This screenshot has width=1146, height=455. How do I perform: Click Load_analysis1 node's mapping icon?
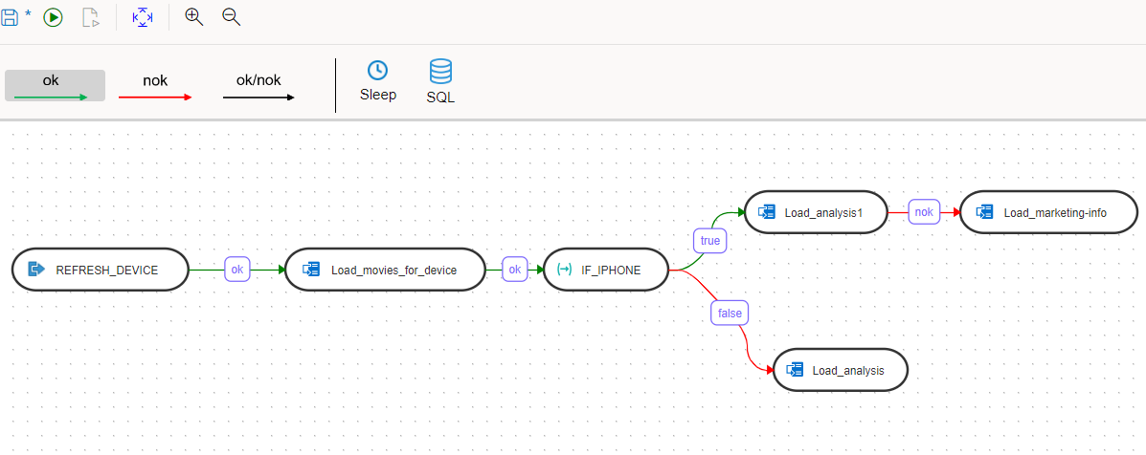tap(766, 212)
